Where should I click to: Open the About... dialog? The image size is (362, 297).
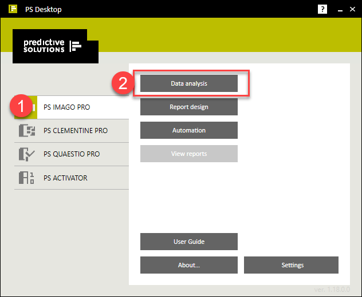(x=189, y=265)
